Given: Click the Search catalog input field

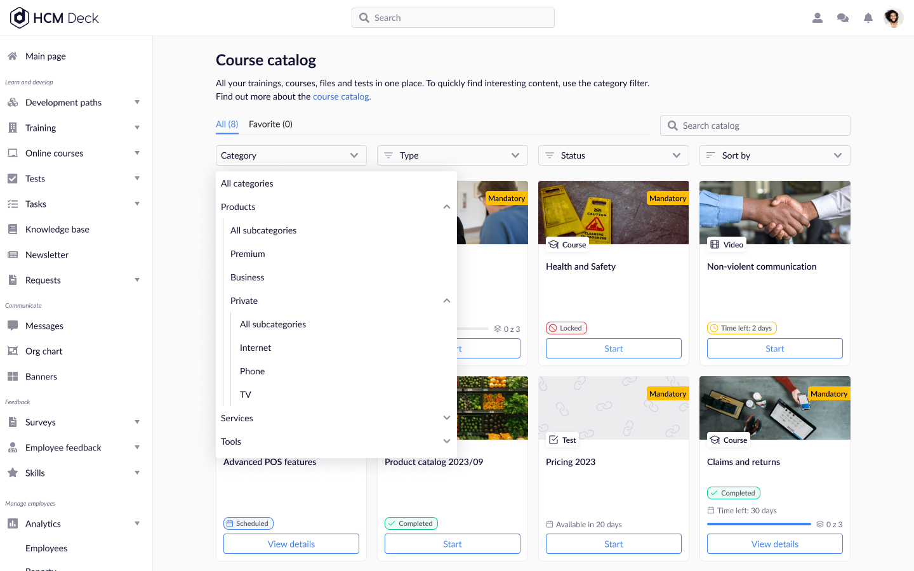Looking at the screenshot, I should (755, 126).
